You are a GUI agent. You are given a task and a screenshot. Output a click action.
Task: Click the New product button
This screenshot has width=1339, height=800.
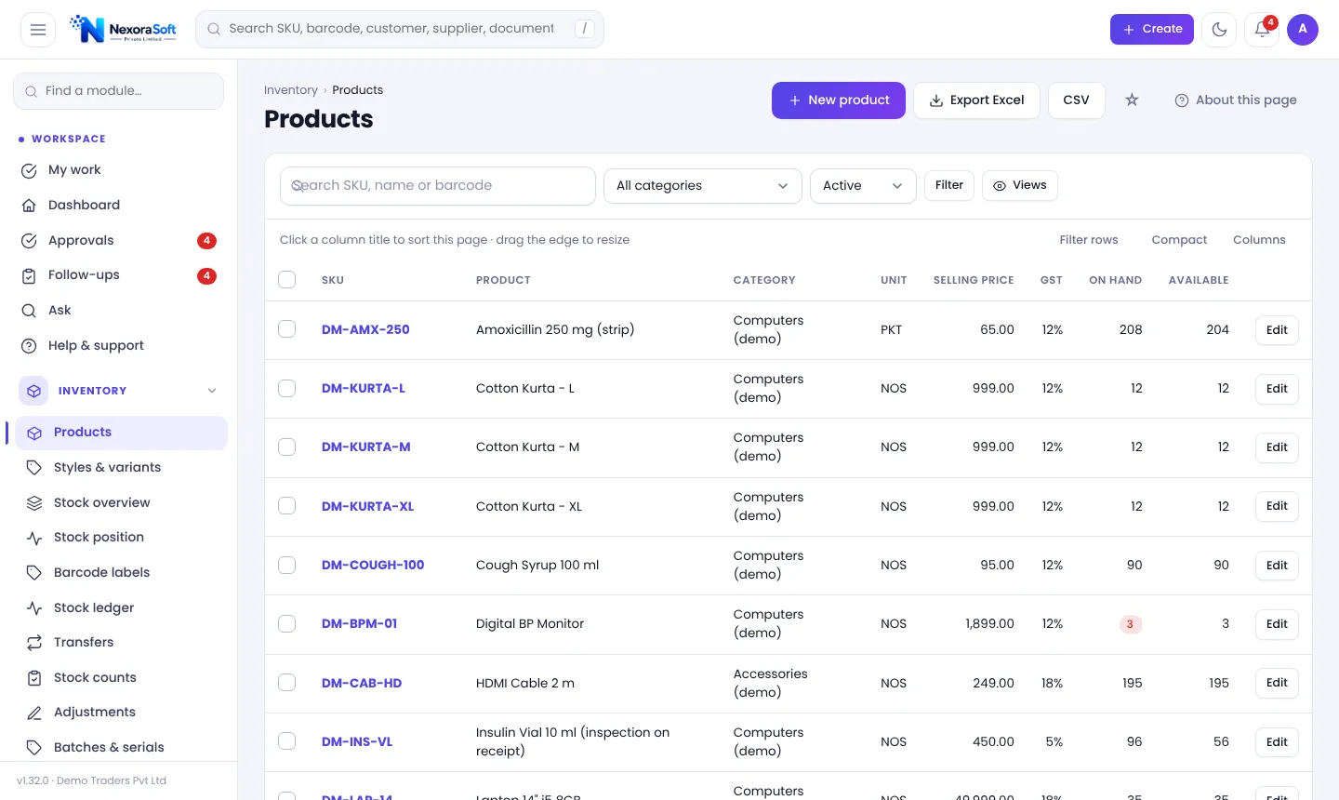(x=839, y=100)
